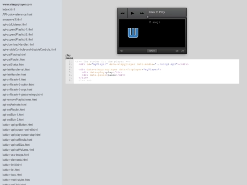Click the www.wimpyplayer.com heading link

tap(17, 5)
